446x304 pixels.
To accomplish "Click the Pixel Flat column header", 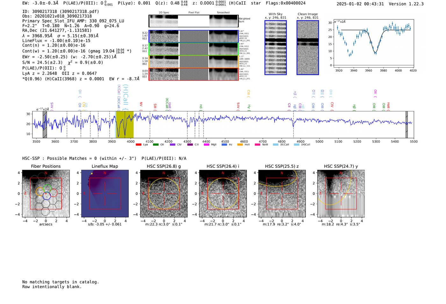I will [194, 12].
